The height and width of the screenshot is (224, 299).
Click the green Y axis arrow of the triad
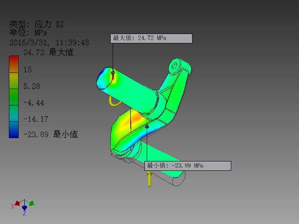click(32, 203)
